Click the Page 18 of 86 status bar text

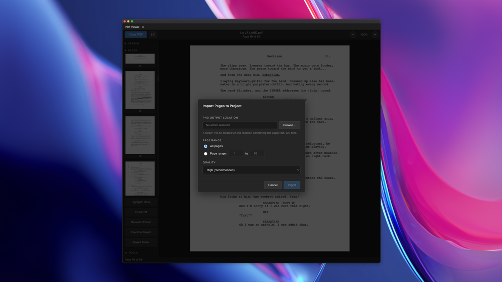133,260
